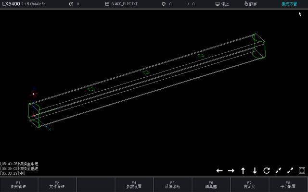Open F2 文件管理 file management

pos(57,185)
